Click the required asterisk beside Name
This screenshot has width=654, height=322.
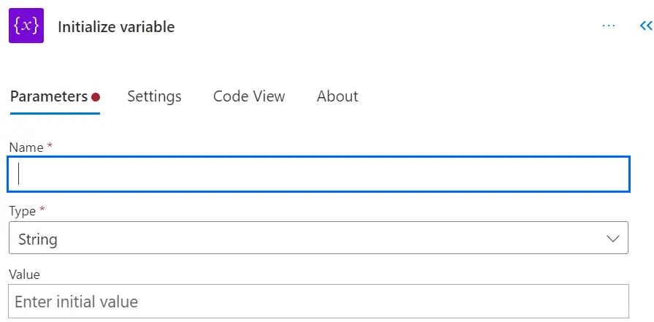50,147
